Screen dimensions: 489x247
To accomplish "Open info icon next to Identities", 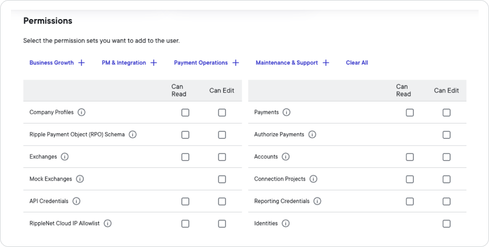I will (x=286, y=223).
